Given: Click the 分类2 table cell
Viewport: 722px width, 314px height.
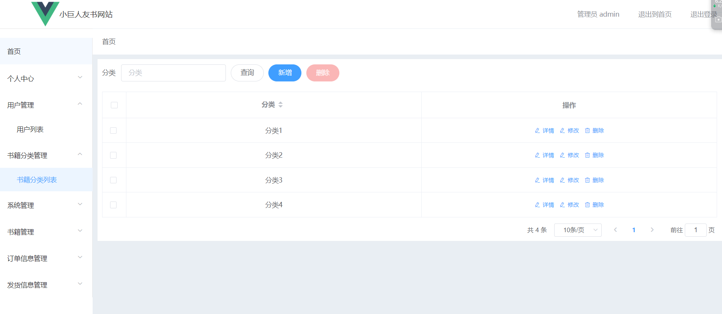Looking at the screenshot, I should coord(274,155).
